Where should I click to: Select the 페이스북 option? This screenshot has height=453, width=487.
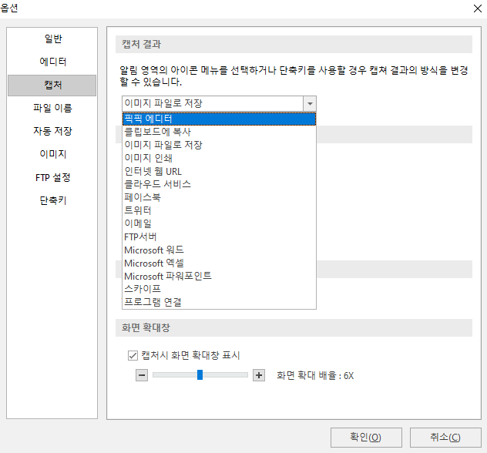(220, 197)
